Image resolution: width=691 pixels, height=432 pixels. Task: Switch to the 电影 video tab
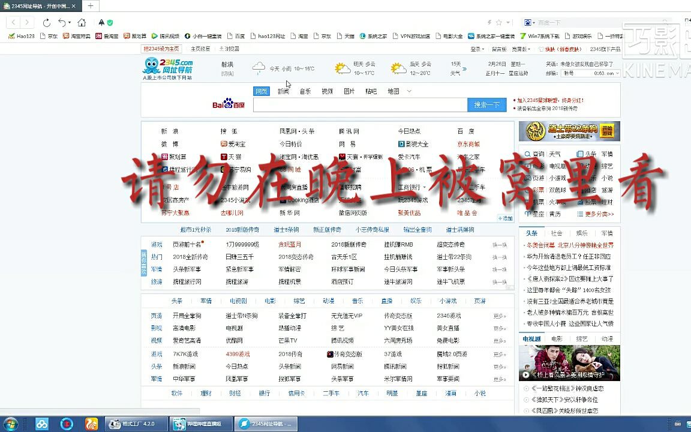click(x=557, y=339)
